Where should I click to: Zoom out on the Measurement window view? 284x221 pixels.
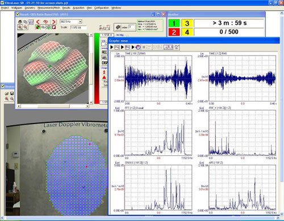(x=12, y=99)
